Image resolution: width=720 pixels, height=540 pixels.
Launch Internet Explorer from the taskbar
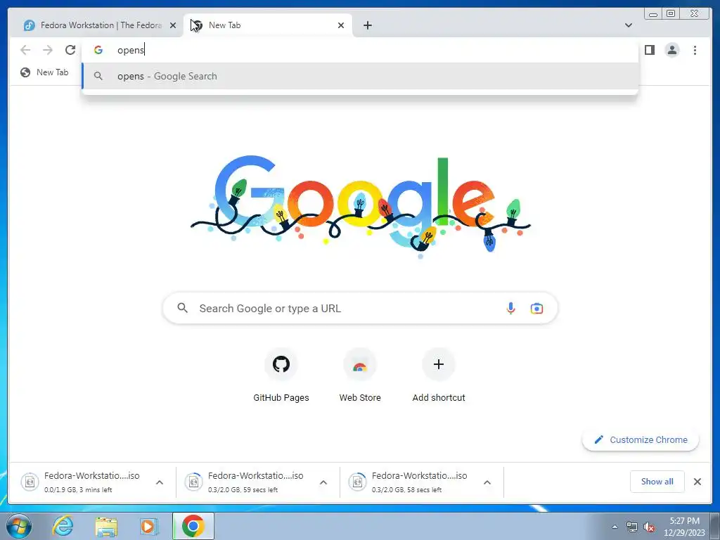coord(63,526)
